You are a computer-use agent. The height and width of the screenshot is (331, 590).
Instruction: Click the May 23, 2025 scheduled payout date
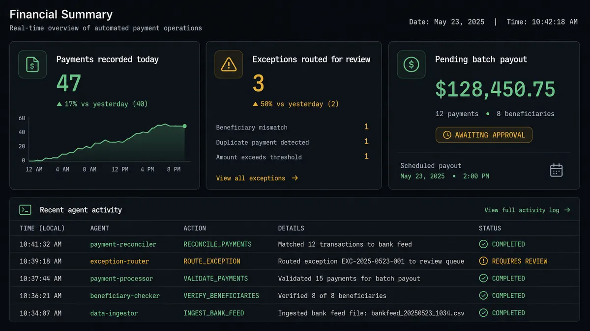pyautogui.click(x=422, y=176)
